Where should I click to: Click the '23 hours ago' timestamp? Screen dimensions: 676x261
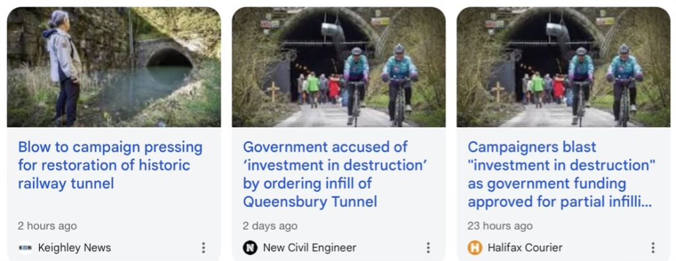pos(500,226)
